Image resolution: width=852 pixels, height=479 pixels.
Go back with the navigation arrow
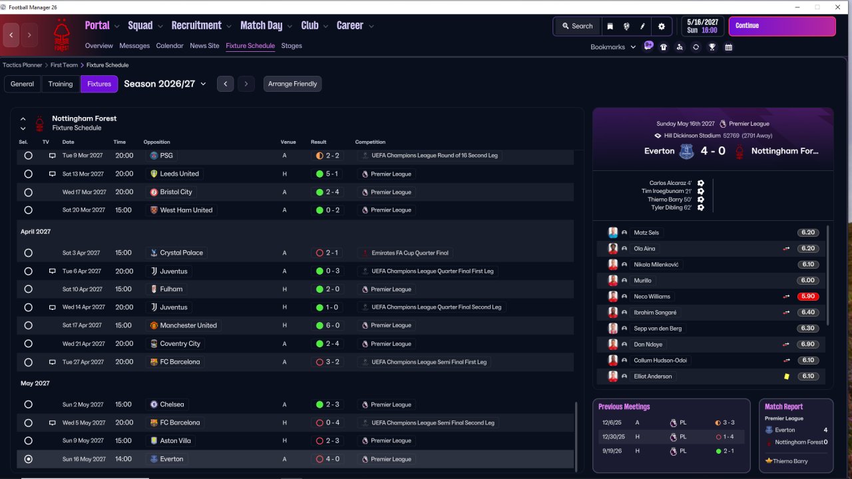click(11, 35)
